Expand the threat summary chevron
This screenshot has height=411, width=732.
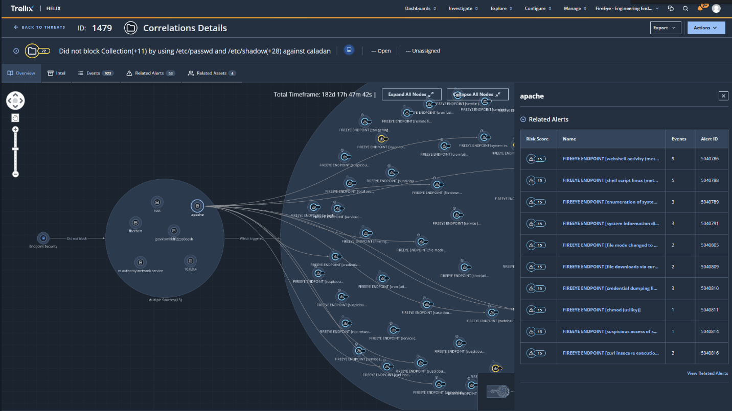16,51
